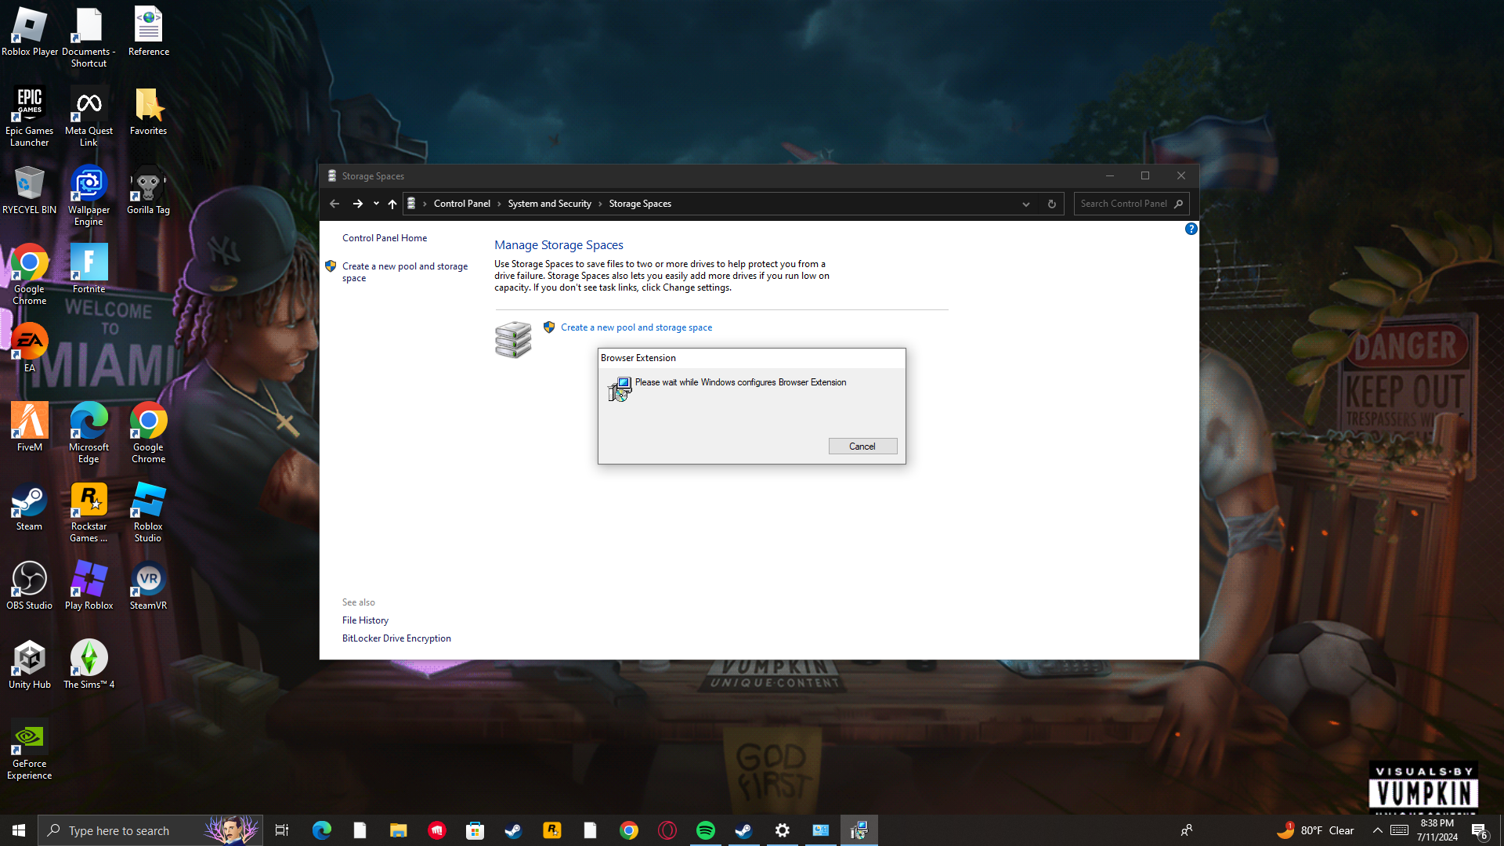Click the Up directory arrow icon
1504x846 pixels.
click(x=392, y=204)
